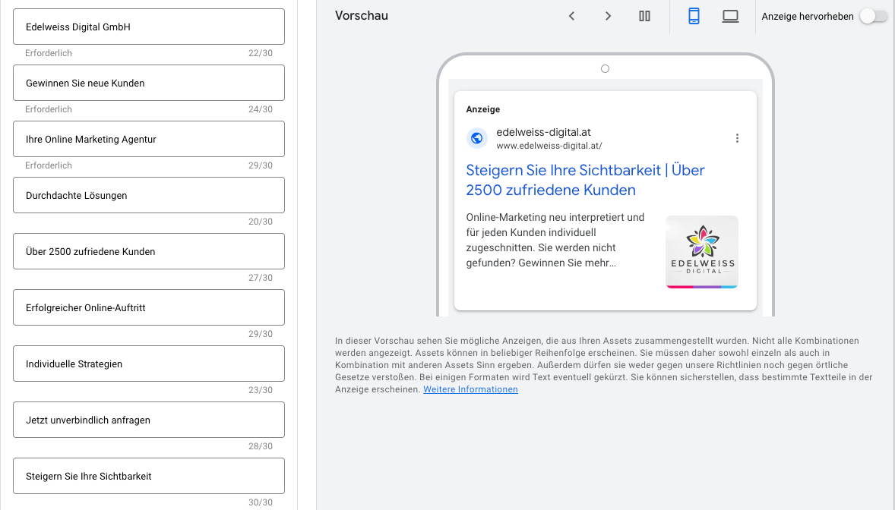
Task: Click the Anzeige label in the preview
Action: pos(483,109)
